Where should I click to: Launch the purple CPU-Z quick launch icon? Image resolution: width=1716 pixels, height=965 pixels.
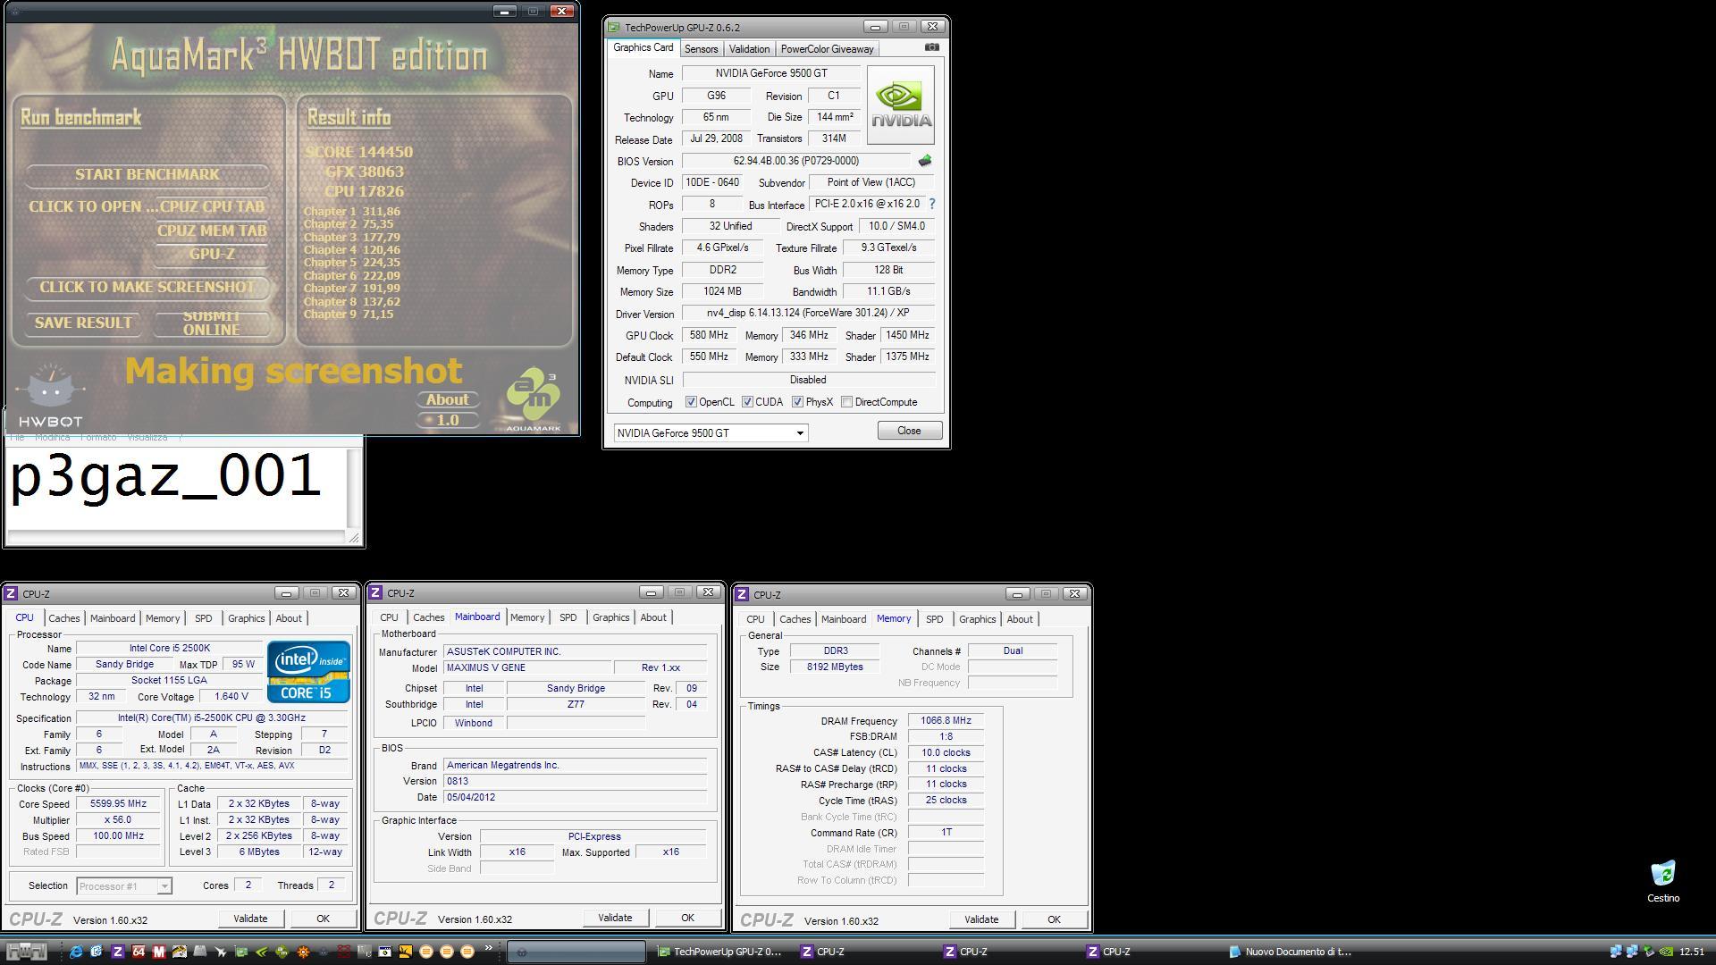(117, 952)
